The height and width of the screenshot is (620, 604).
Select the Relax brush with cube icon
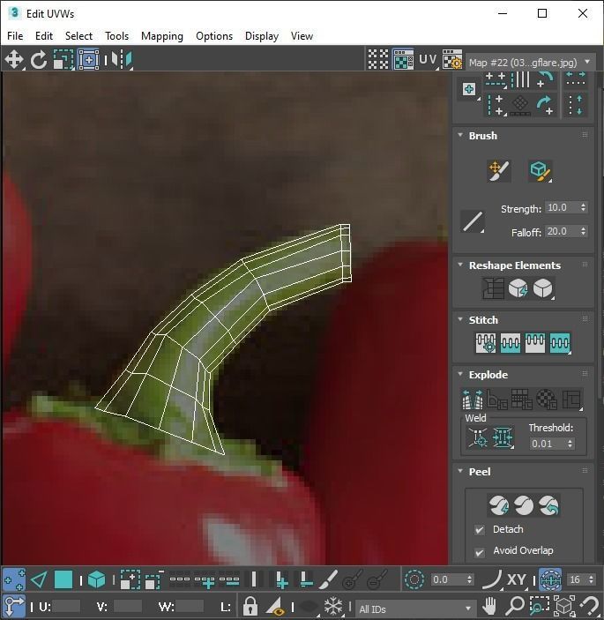pos(540,171)
